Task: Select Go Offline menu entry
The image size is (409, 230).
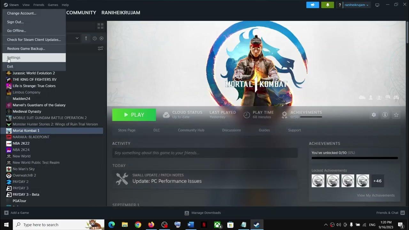Action: (34, 31)
